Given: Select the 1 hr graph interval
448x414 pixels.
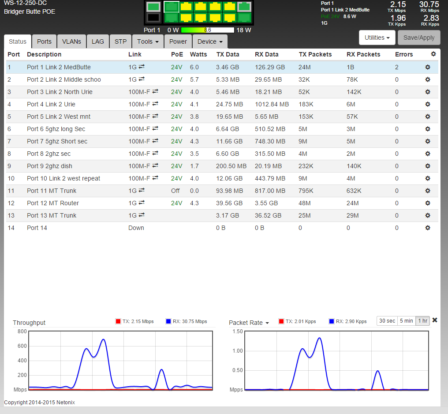Looking at the screenshot, I should 422,321.
